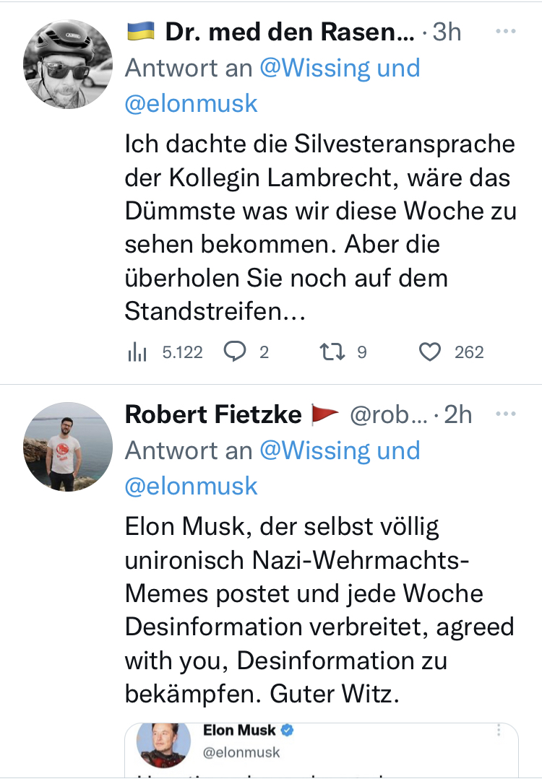Open the helmet cyclist profile picture
The height and width of the screenshot is (784, 542).
68,64
